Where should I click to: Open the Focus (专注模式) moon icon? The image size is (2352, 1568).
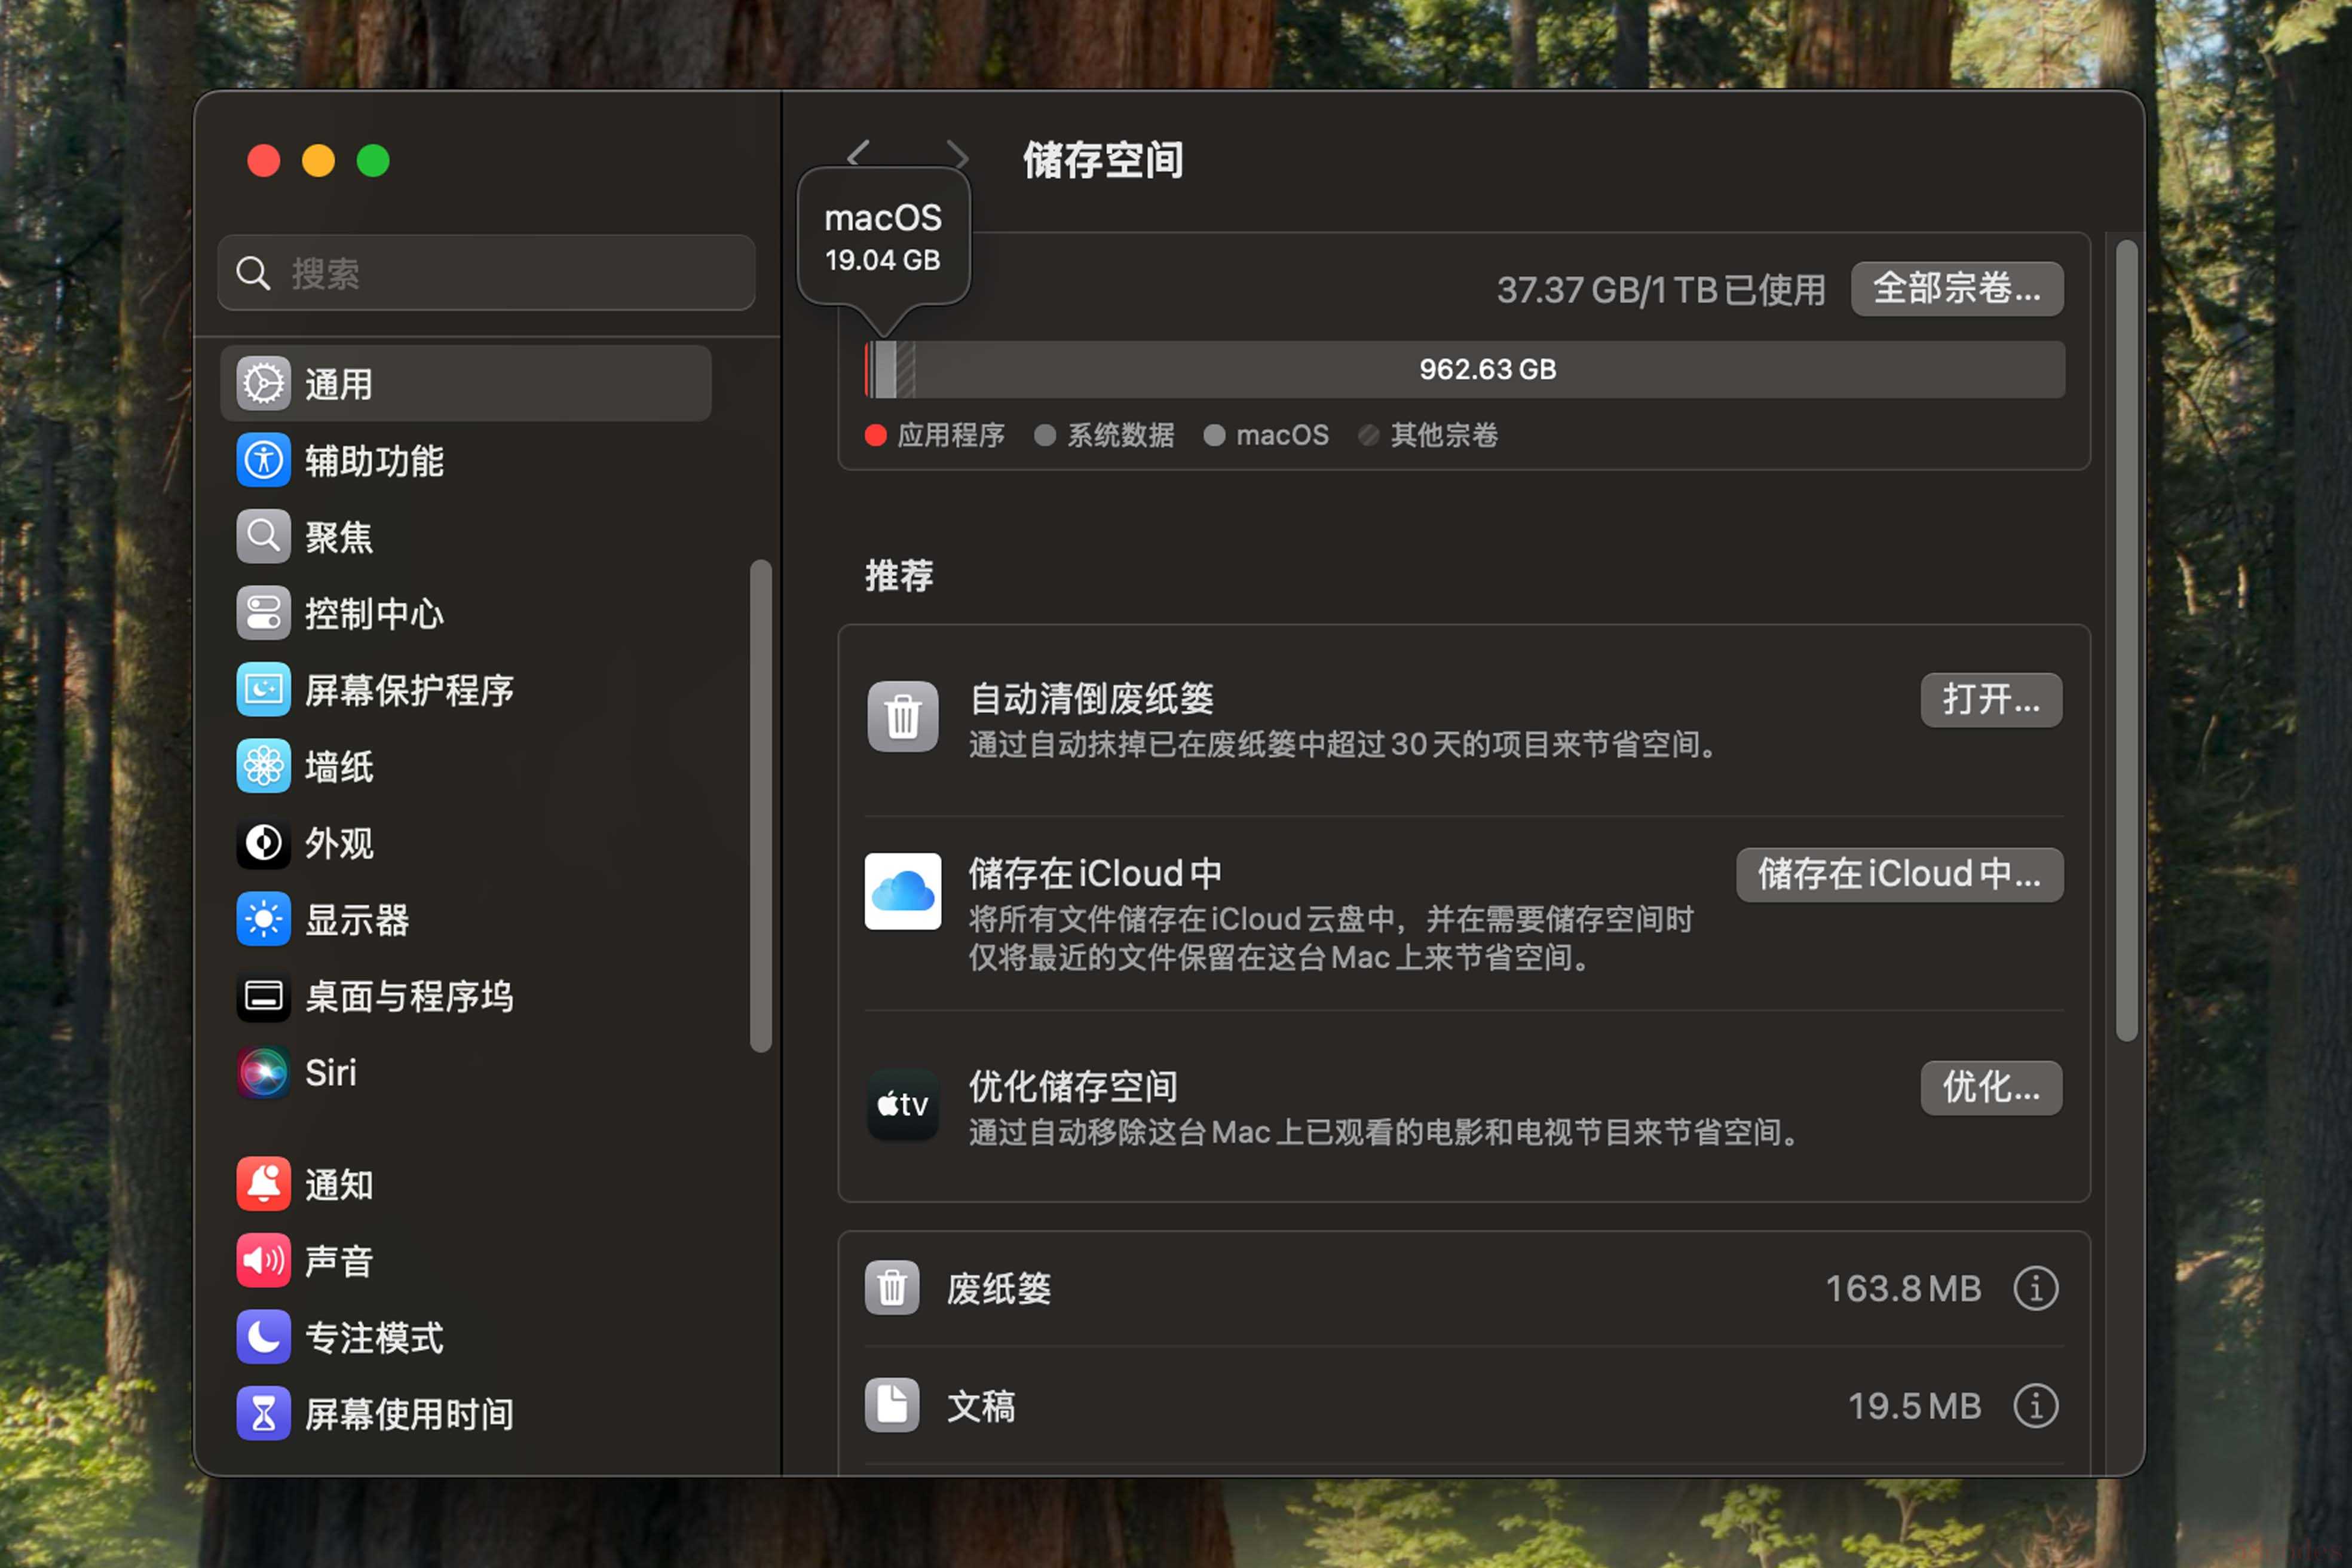point(263,1337)
